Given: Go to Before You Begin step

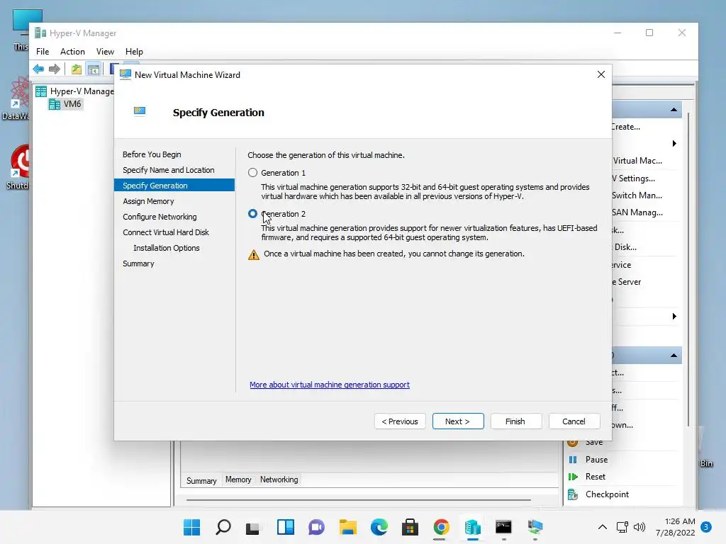Looking at the screenshot, I should (x=152, y=154).
